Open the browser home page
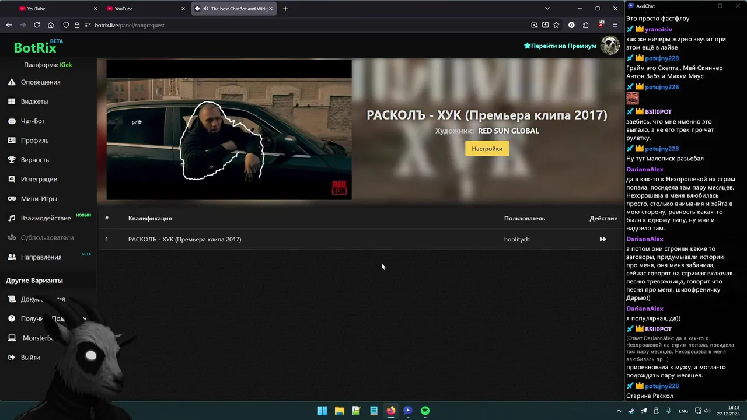Screen dimensions: 747x420 [x=51, y=25]
